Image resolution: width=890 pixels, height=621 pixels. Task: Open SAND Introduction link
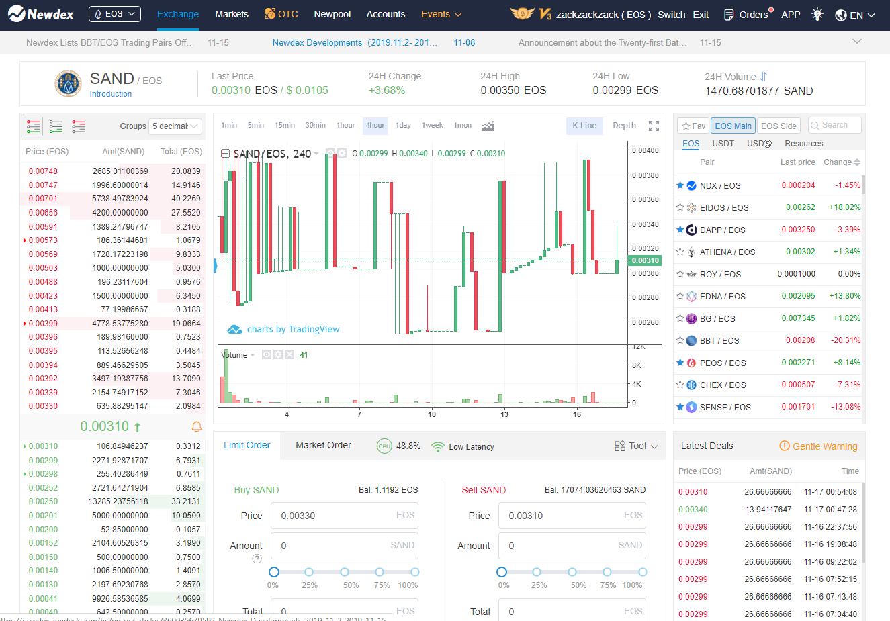click(x=111, y=94)
